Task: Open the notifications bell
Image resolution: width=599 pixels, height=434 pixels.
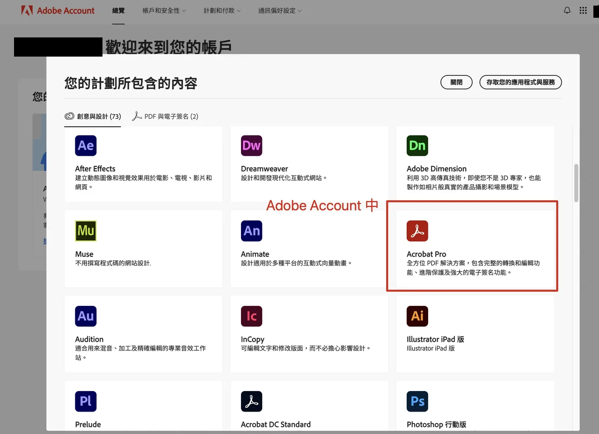Action: click(x=567, y=10)
